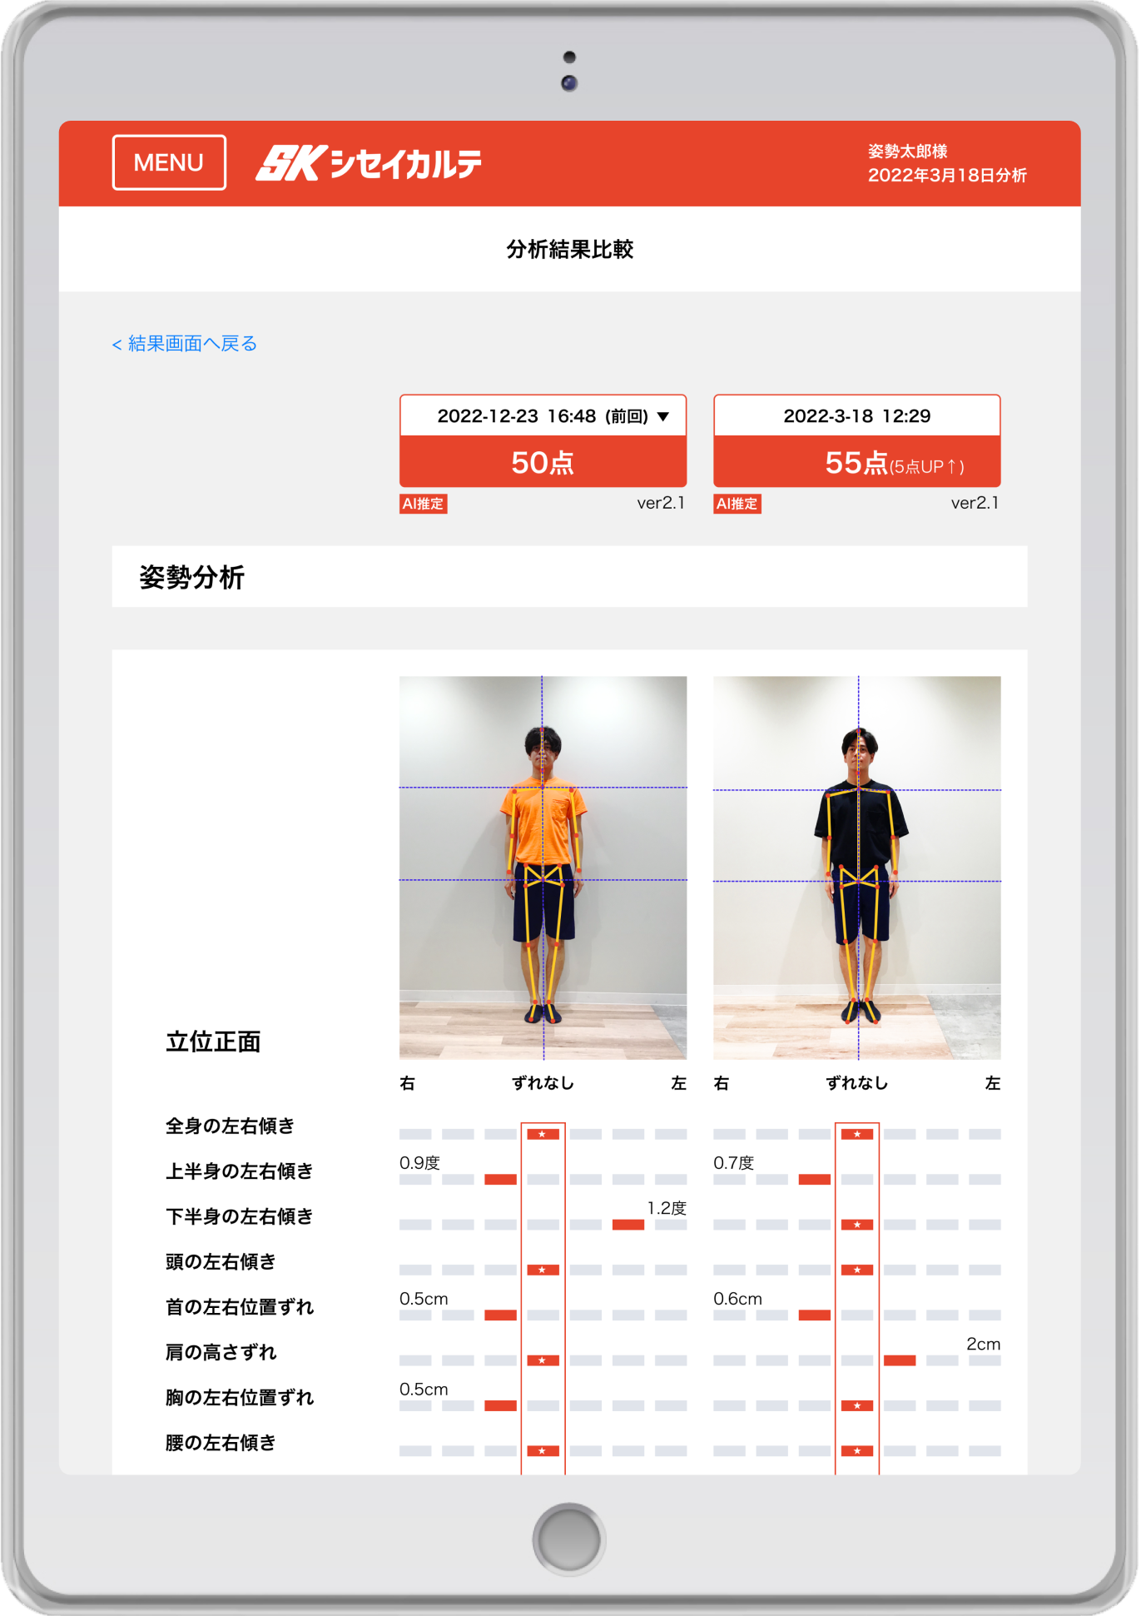
Task: Click ver2.1 text under the 55点 score
Action: (975, 503)
